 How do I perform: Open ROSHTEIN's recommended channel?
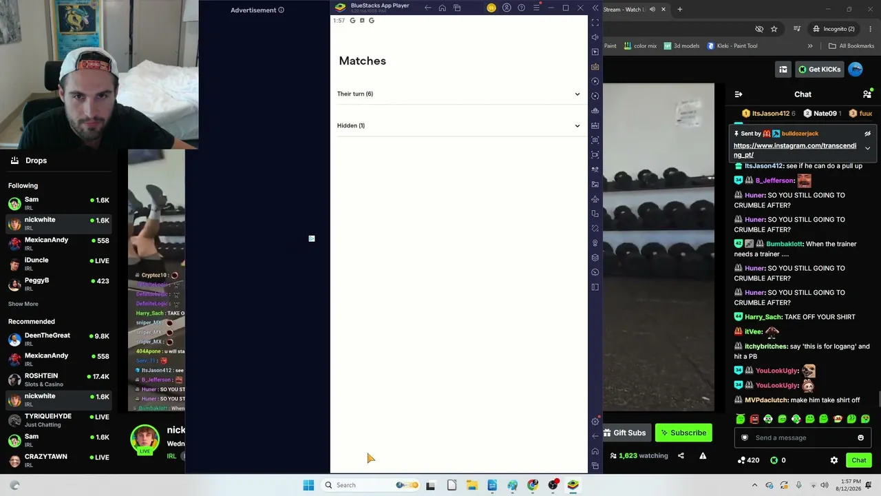59,380
